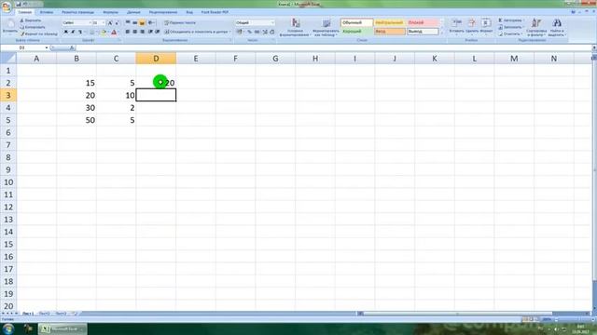Toggle italic formatting

coord(73,33)
